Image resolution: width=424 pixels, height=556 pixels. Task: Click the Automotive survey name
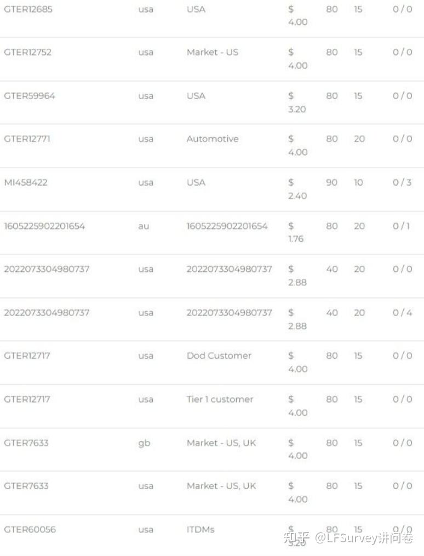212,139
